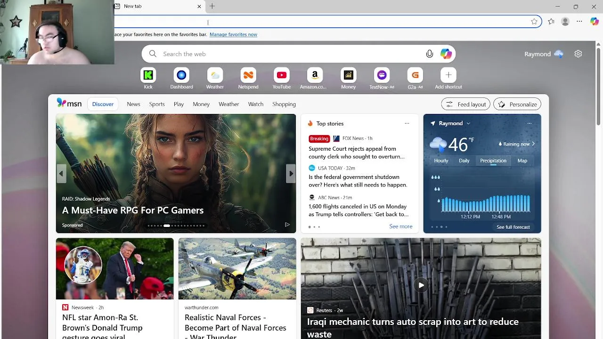This screenshot has height=339, width=603.
Task: Open War Thunder Naval Forces ad card
Action: pos(237,288)
